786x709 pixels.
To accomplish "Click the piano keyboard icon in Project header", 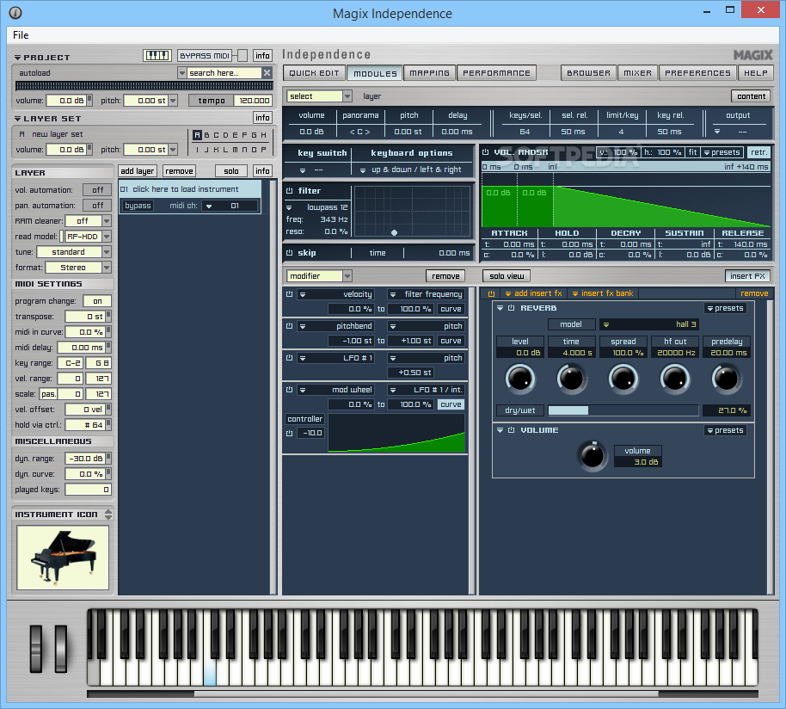I will click(157, 56).
